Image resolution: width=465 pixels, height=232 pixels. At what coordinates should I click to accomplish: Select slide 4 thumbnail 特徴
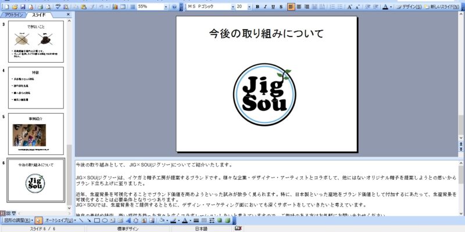pyautogui.click(x=36, y=88)
